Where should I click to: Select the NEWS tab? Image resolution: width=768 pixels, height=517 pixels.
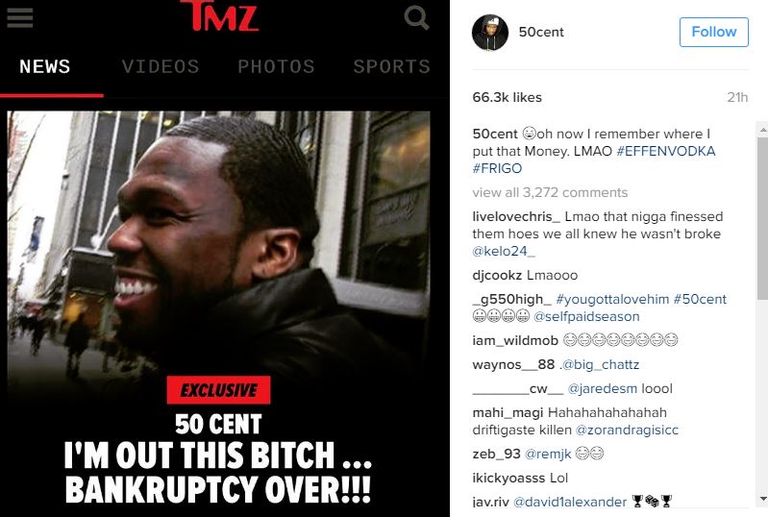point(45,66)
